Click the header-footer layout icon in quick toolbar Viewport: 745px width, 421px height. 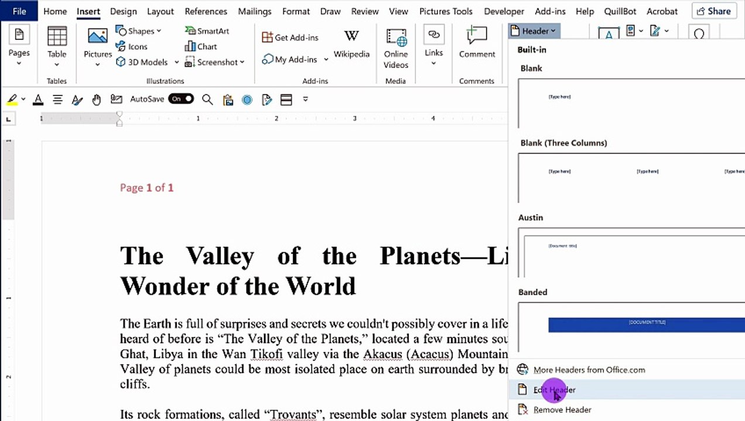(x=286, y=100)
